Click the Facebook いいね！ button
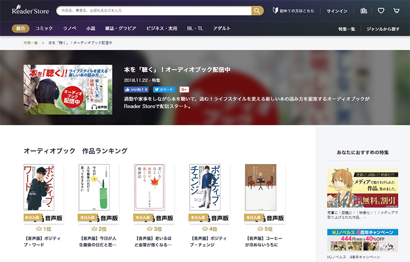 pos(136,89)
